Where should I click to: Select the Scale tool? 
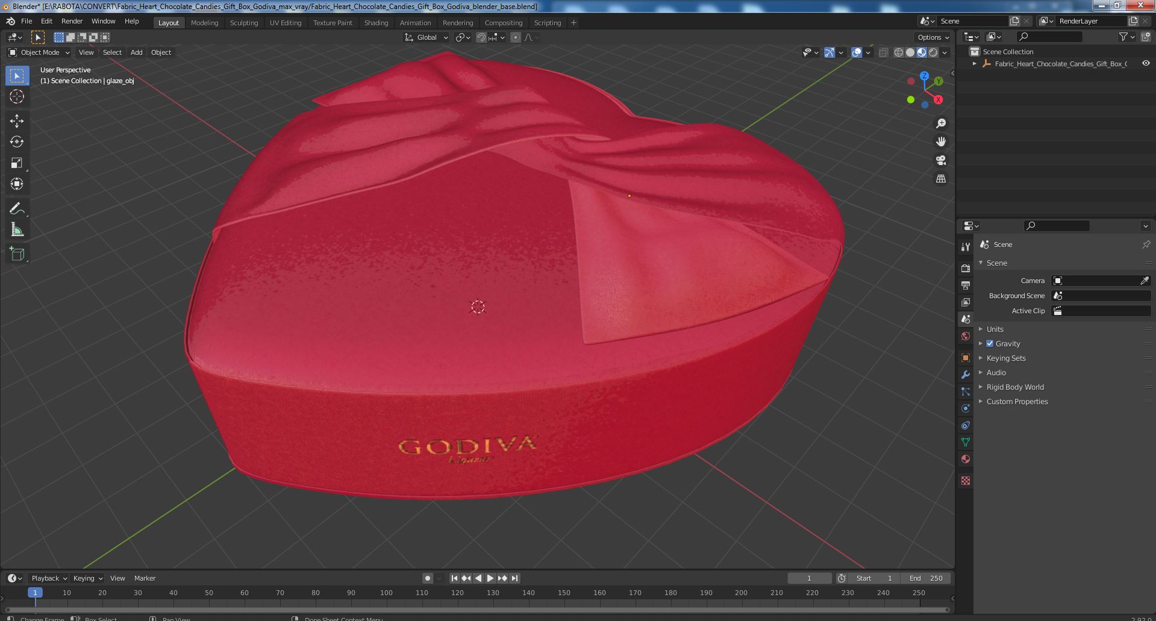pos(17,163)
